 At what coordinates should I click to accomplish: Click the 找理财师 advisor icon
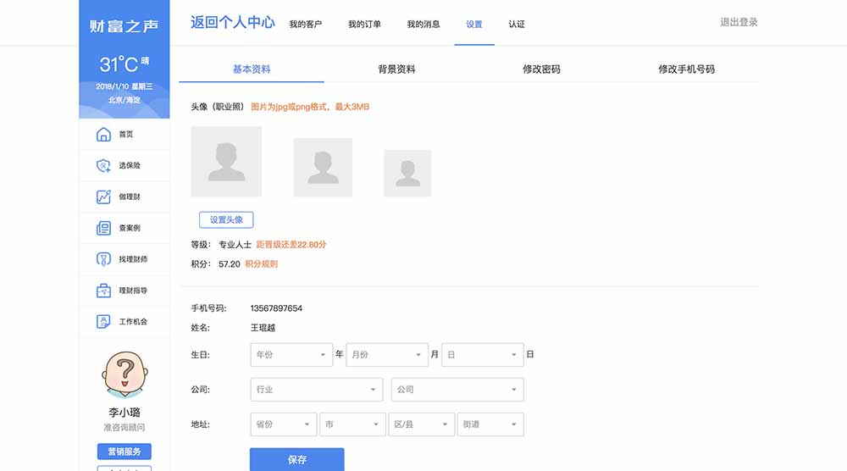(x=103, y=259)
